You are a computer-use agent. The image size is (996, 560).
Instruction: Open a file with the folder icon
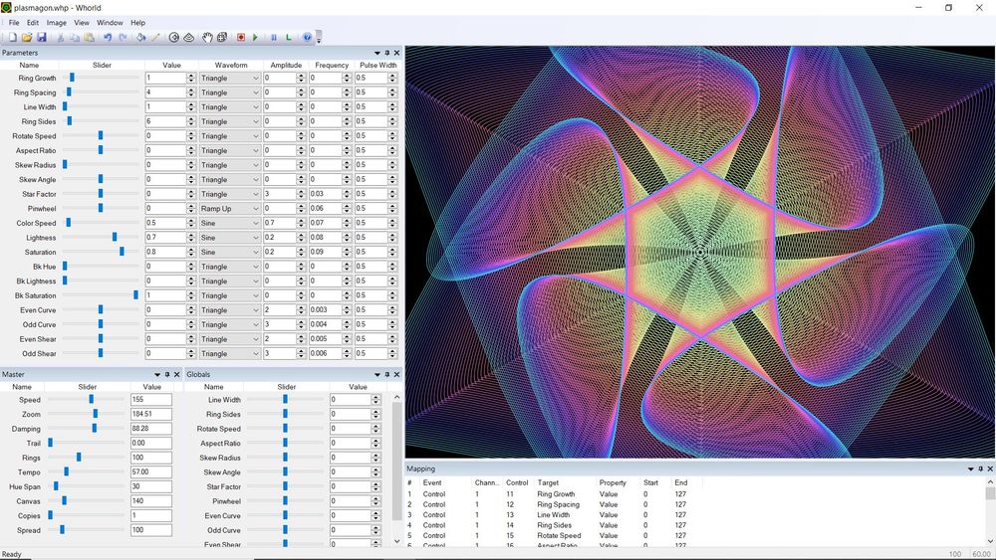point(28,38)
